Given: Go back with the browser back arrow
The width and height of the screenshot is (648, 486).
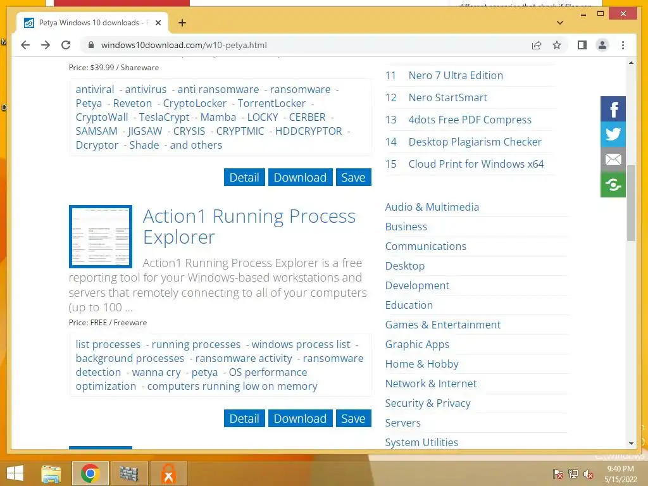Looking at the screenshot, I should click(25, 45).
